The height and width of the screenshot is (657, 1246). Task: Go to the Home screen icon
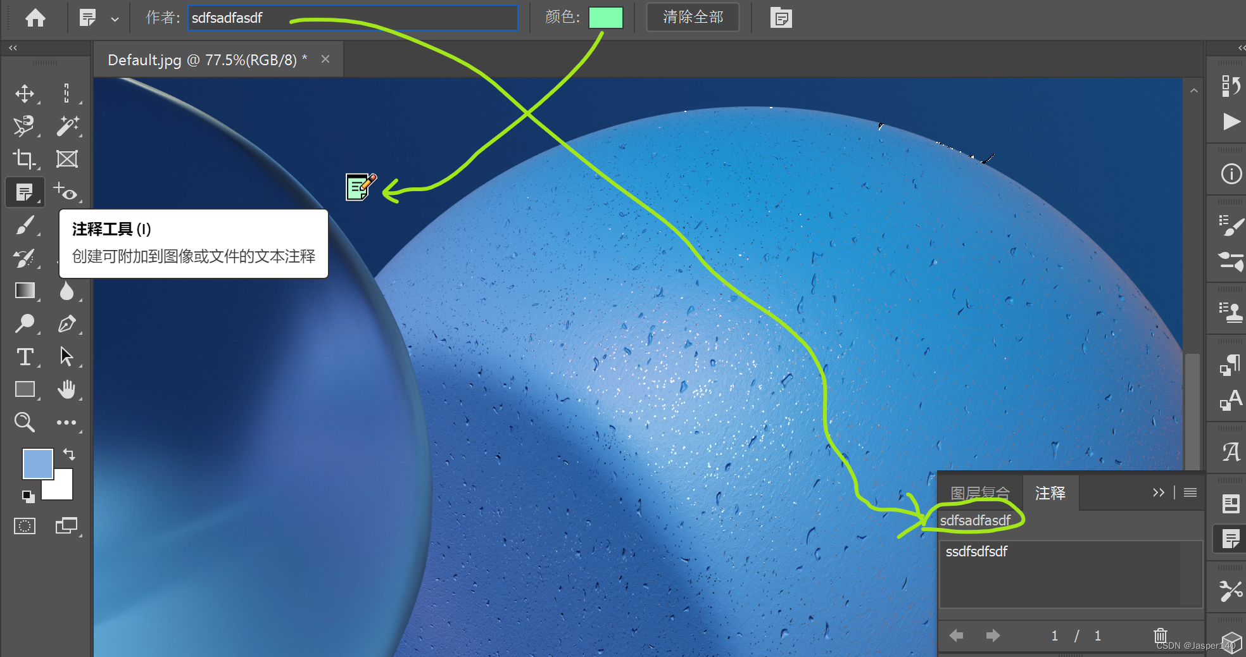(35, 18)
